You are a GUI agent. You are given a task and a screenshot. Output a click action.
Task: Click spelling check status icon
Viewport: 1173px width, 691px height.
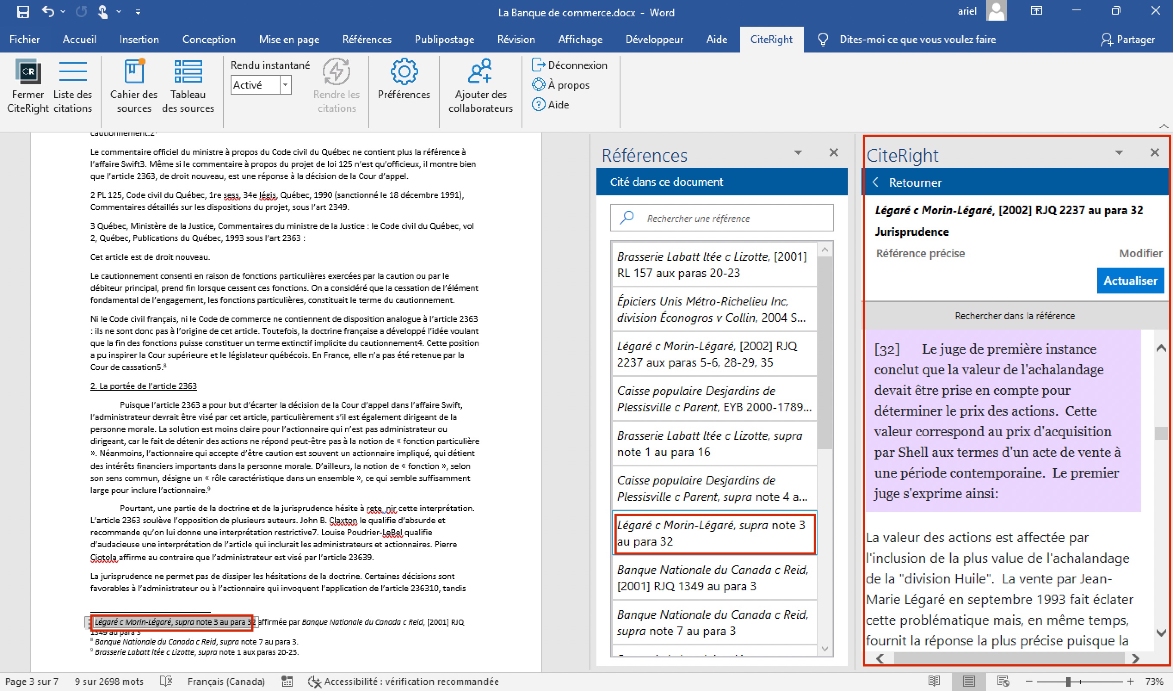click(x=166, y=681)
